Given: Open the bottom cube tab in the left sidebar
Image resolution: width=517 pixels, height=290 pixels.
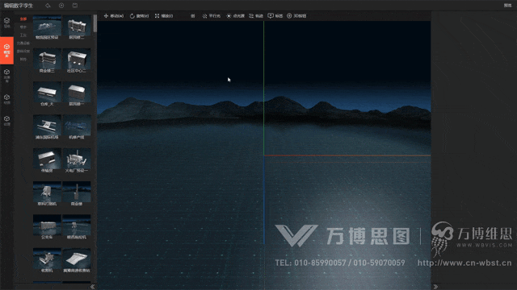Looking at the screenshot, I should [6, 121].
